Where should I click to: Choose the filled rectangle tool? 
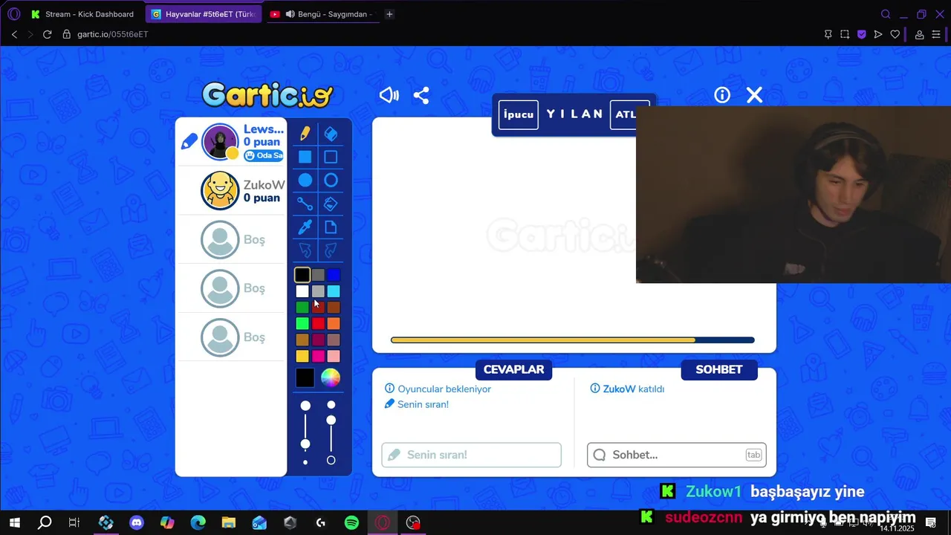[305, 157]
